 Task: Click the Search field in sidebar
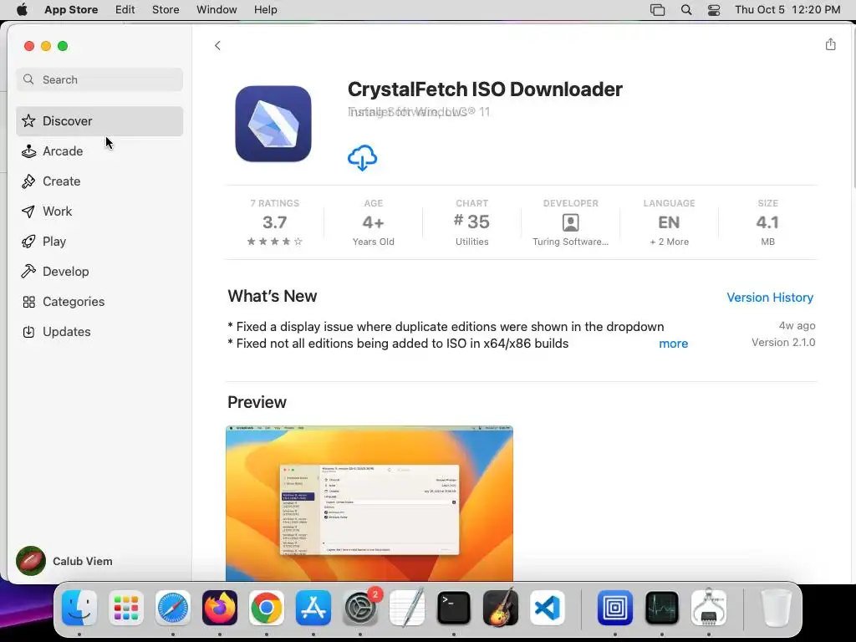[99, 79]
